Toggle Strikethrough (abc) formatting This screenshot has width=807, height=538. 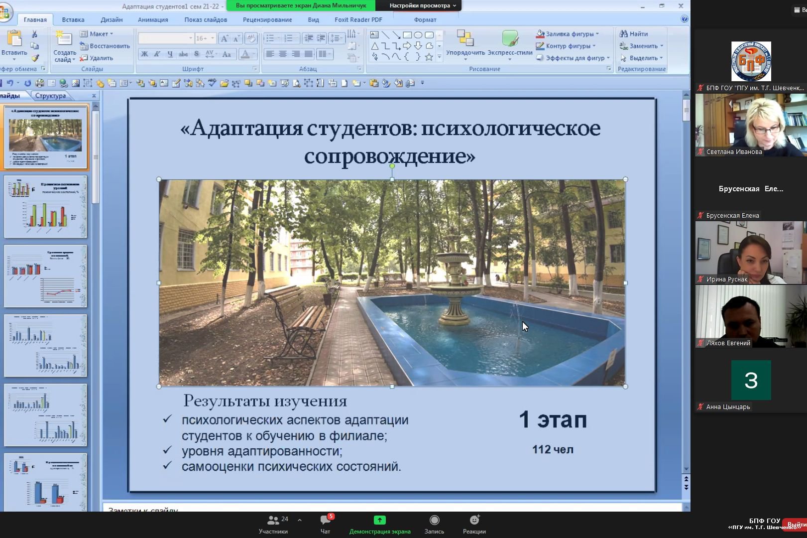pyautogui.click(x=183, y=54)
